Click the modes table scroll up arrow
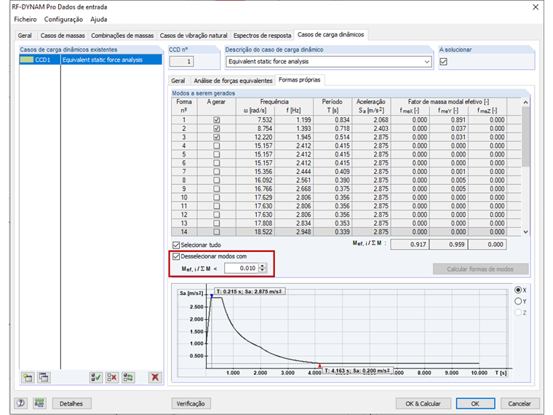The height and width of the screenshot is (415, 553). point(525,103)
